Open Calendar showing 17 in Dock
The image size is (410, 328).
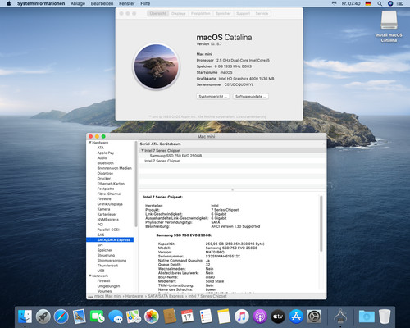(188, 317)
